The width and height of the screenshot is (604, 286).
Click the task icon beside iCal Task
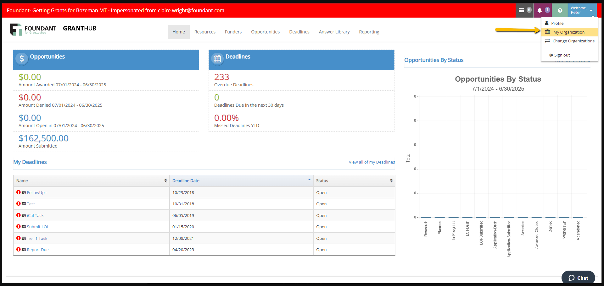pyautogui.click(x=24, y=215)
